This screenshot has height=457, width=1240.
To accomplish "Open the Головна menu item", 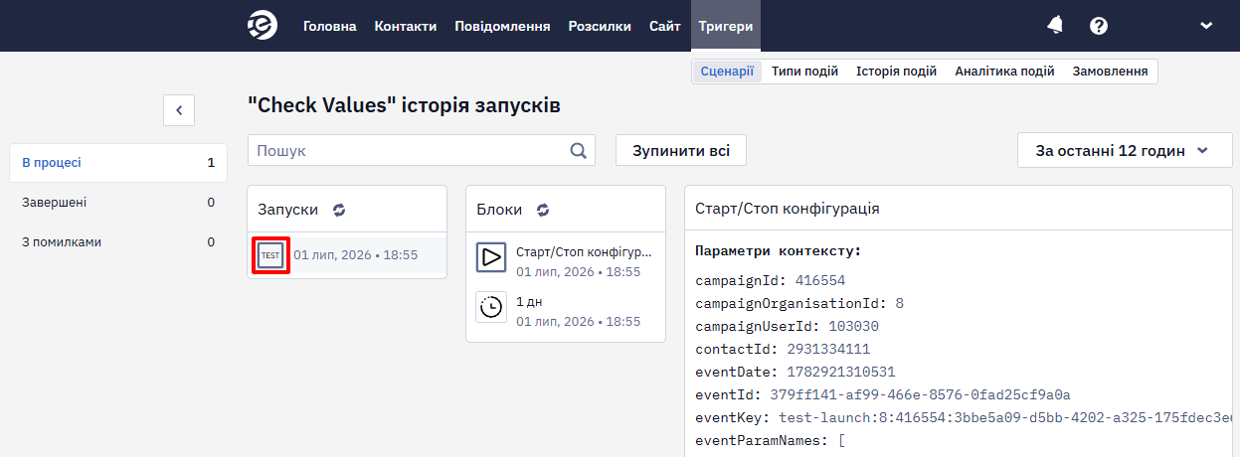I will coord(329,26).
